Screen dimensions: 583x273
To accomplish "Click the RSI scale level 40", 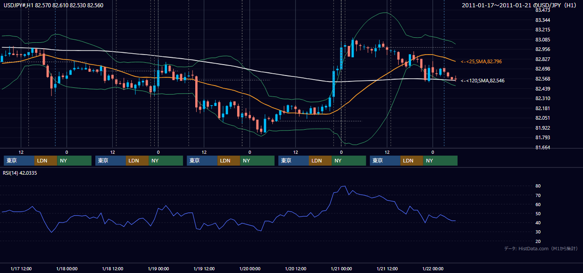I will pyautogui.click(x=538, y=223).
